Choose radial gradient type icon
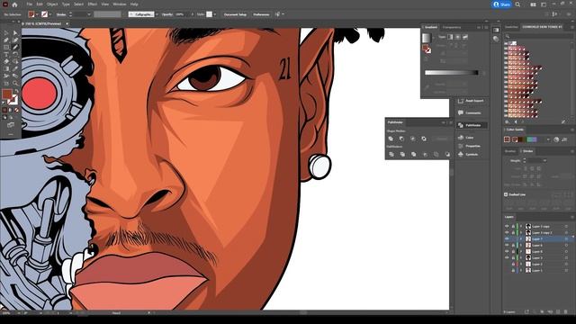 pyautogui.click(x=458, y=37)
